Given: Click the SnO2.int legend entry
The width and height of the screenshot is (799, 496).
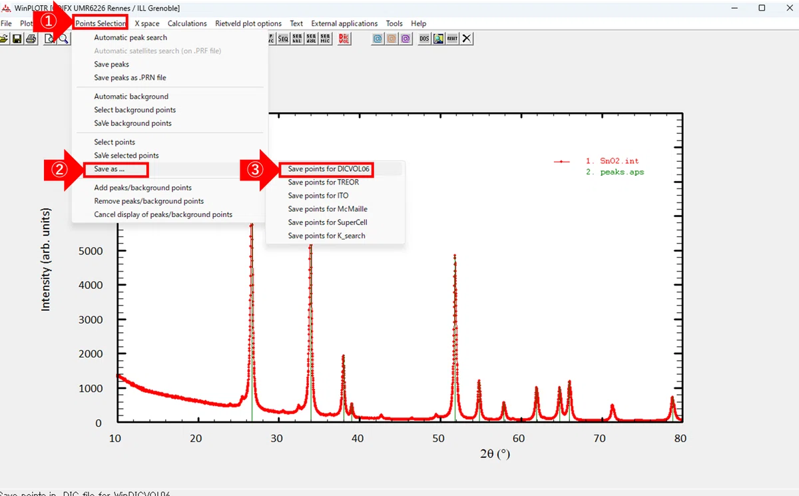Looking at the screenshot, I should point(612,161).
